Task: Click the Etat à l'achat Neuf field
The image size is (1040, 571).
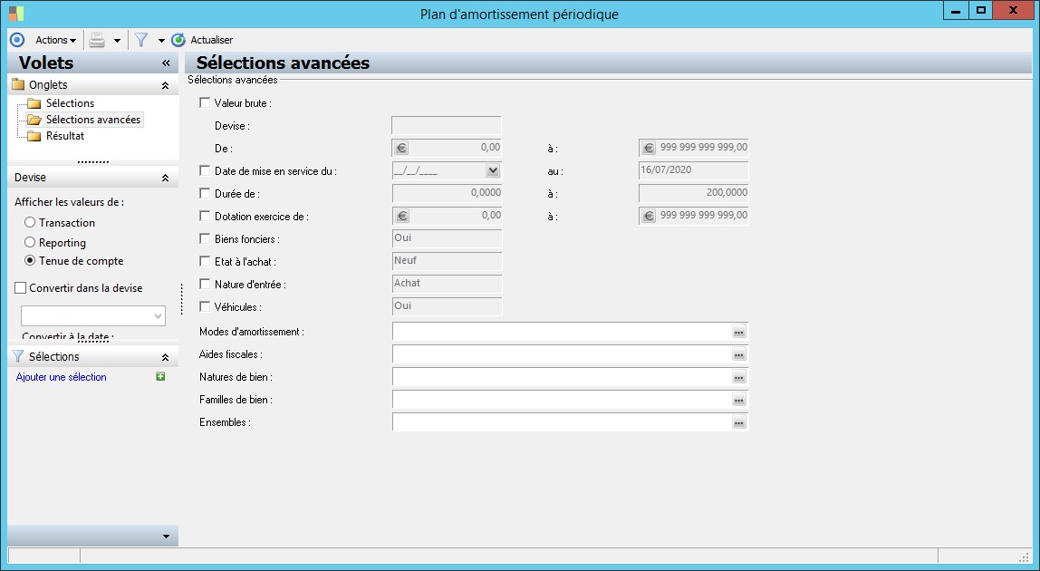Action: 447,261
